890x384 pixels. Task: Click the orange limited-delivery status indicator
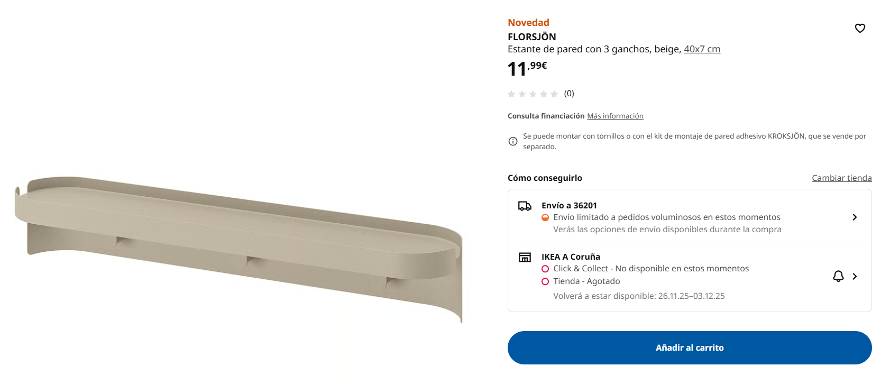545,217
